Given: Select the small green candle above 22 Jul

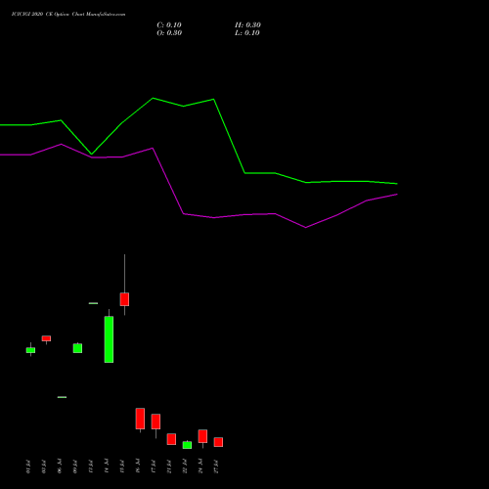Looking at the screenshot, I should click(x=187, y=445).
